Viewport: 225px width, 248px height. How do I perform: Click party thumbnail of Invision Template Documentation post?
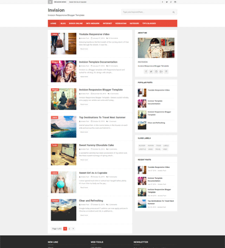64,71
